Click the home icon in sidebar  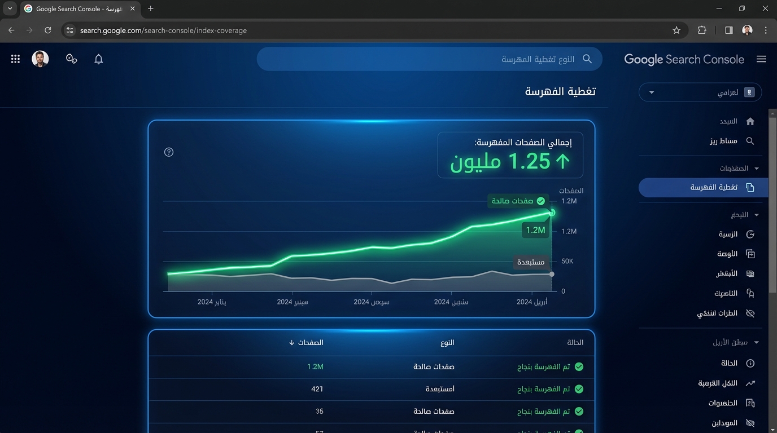click(x=750, y=121)
